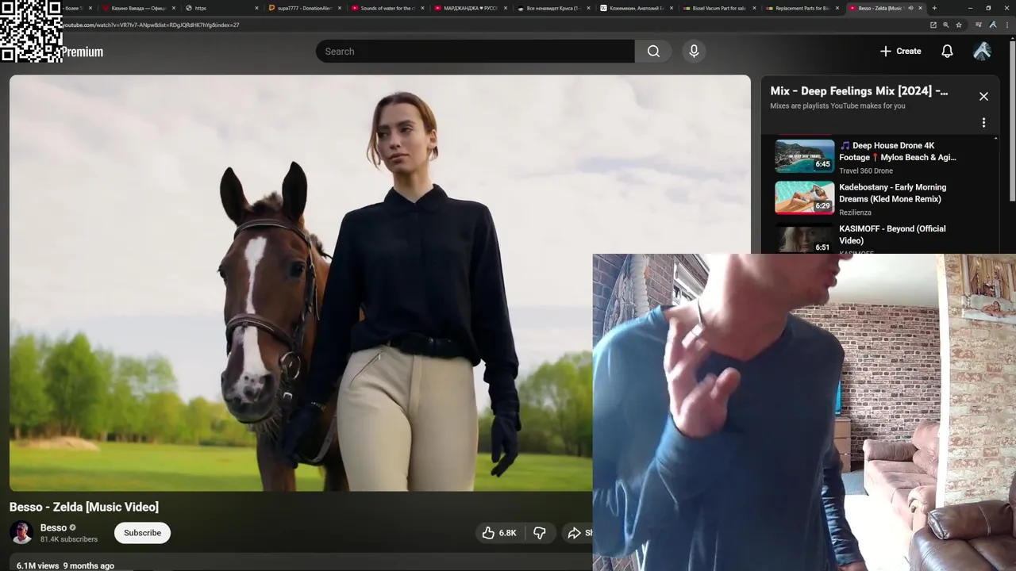
Task: Click the 81.4K subscribers text
Action: tap(69, 539)
